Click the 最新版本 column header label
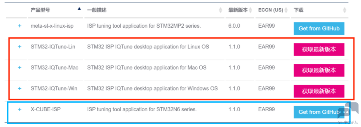Viewport: 361px width, 127px height. 238,10
